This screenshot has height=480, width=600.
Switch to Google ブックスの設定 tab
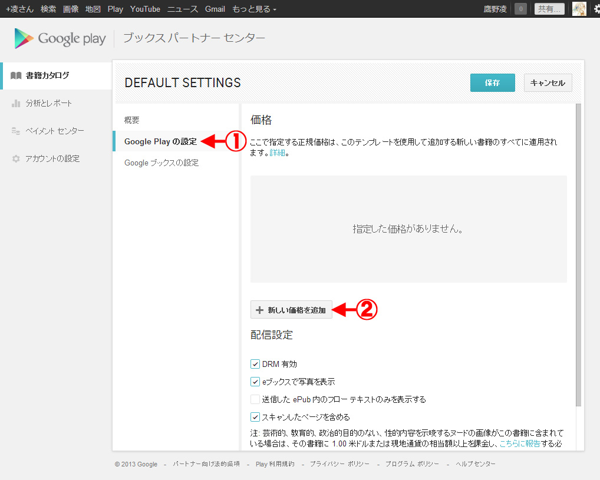pos(161,163)
